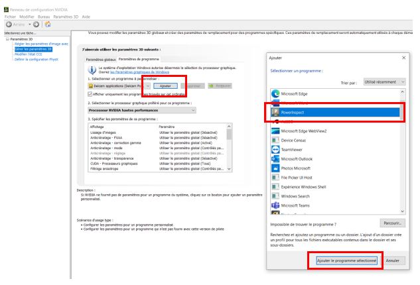This screenshot has width=420, height=285.
Task: Select the Microsoft Teams program icon
Action: click(x=276, y=205)
